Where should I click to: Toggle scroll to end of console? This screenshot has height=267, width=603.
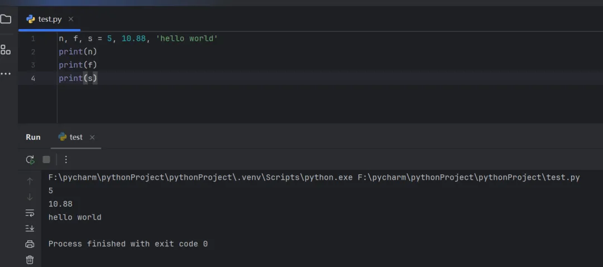pos(30,228)
